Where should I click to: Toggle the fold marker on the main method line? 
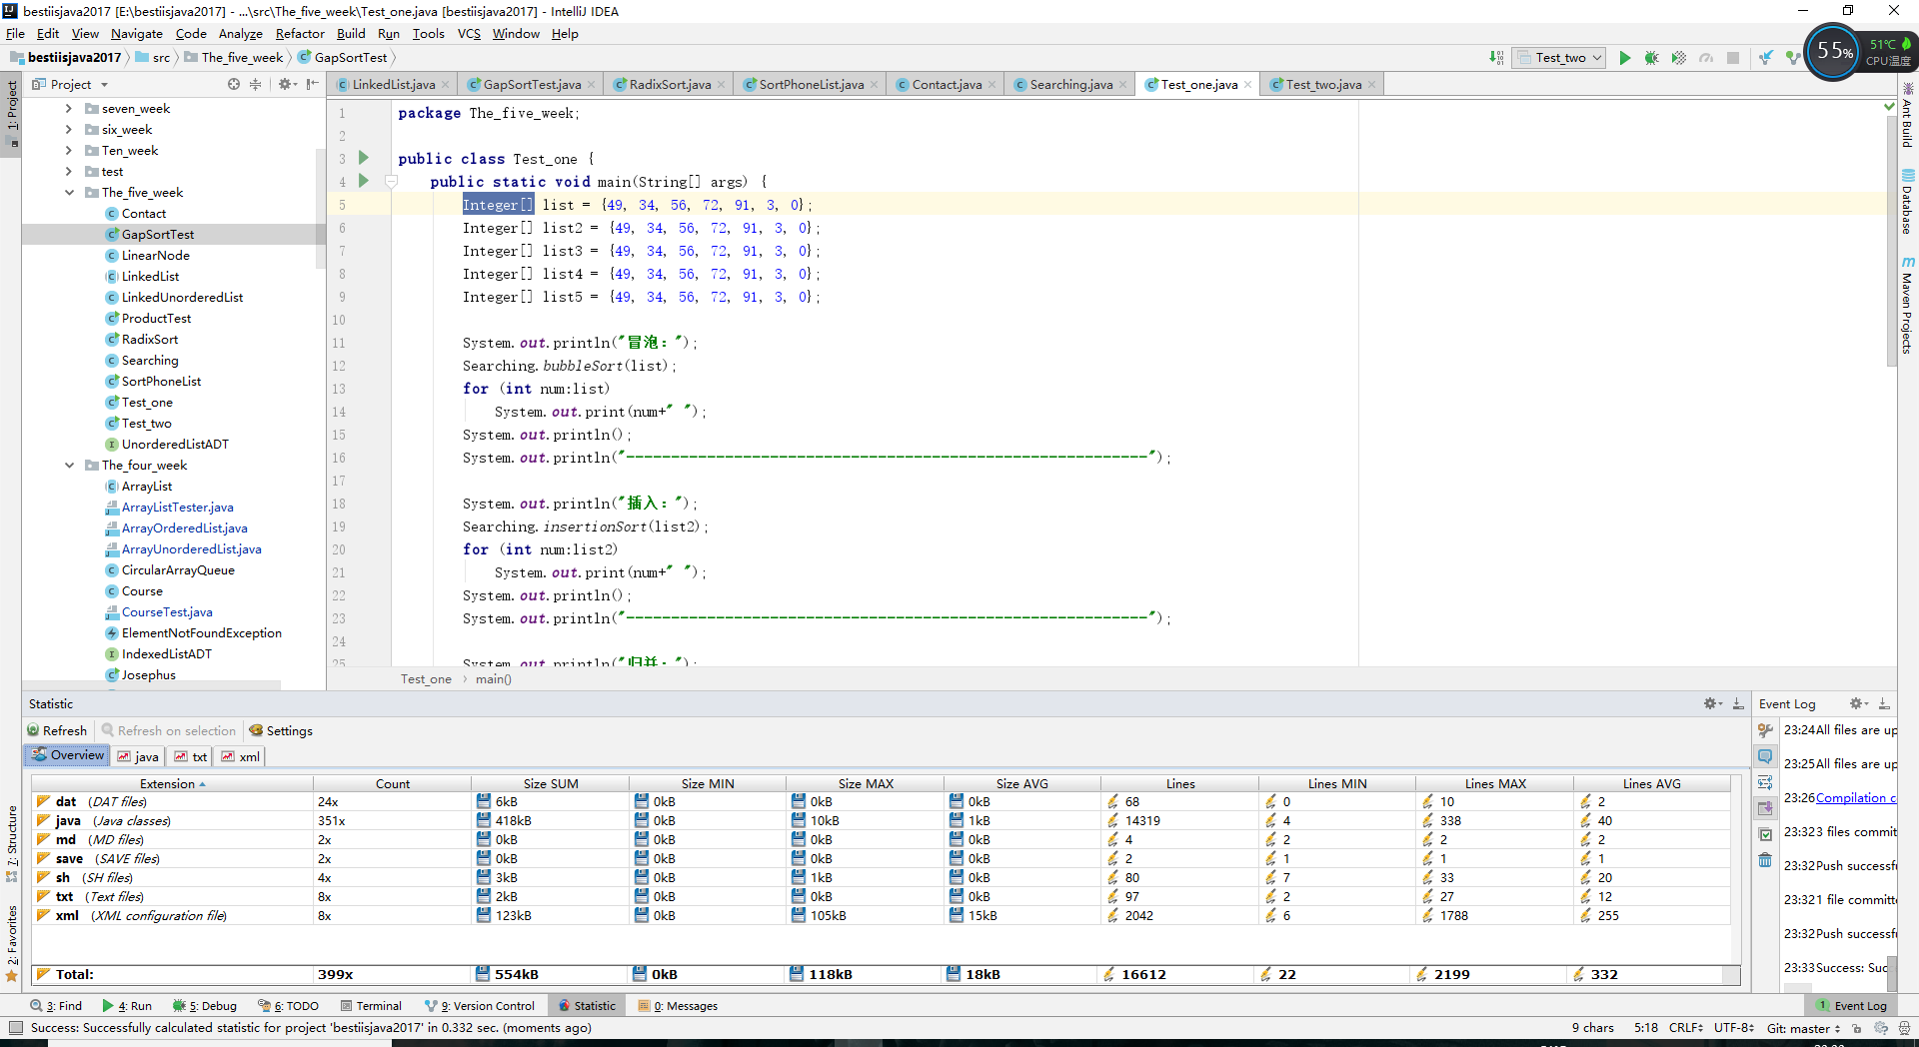[x=392, y=182]
